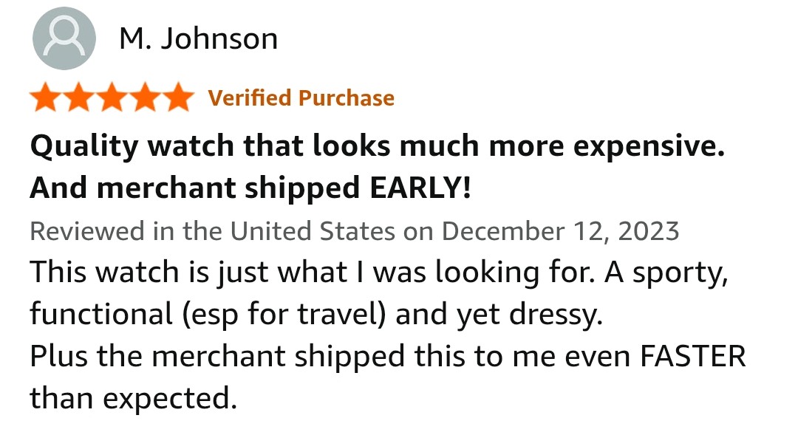Click the '(esp for travel)' text
This screenshot has height=435, width=798.
pyautogui.click(x=284, y=314)
